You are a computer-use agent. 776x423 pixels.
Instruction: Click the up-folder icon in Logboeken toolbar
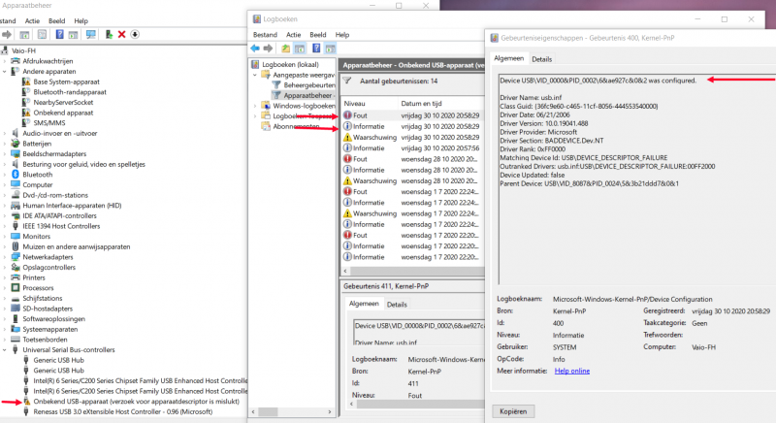[286, 48]
